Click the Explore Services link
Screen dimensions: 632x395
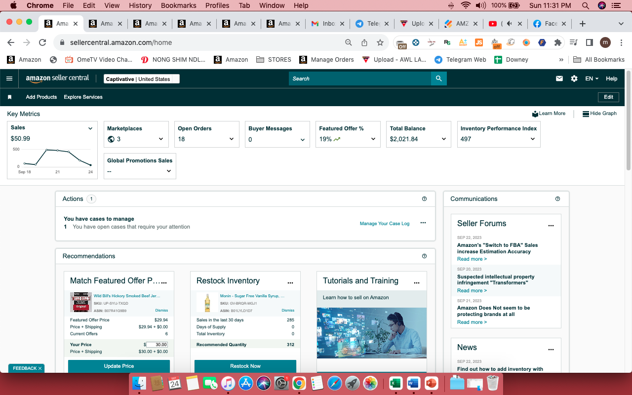click(x=83, y=97)
